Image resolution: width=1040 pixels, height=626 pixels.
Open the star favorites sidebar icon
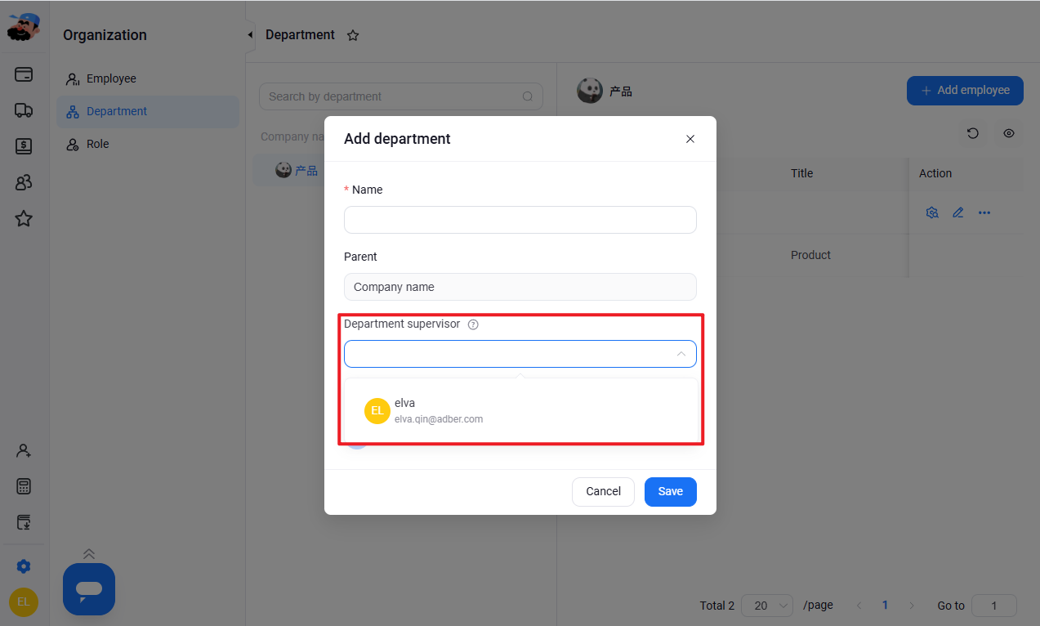click(x=24, y=218)
